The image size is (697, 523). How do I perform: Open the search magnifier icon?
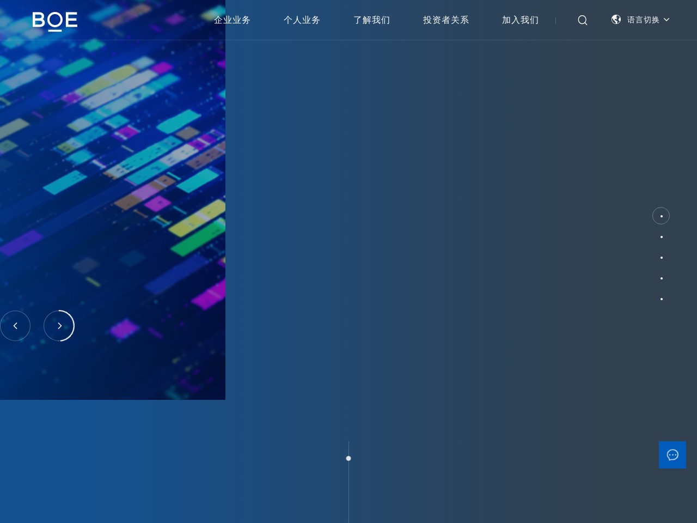[x=582, y=20]
